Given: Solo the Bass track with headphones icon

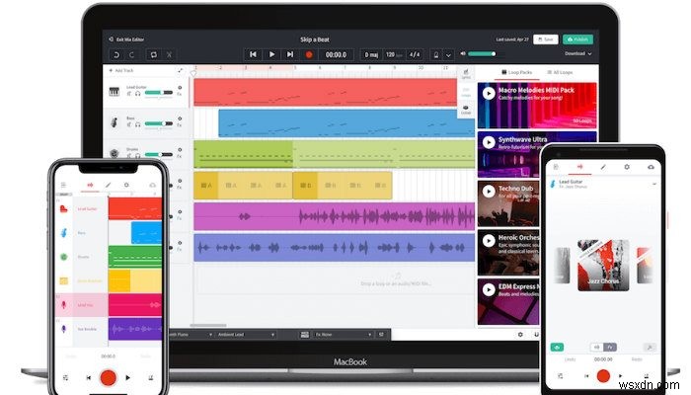Looking at the screenshot, I should (137, 124).
